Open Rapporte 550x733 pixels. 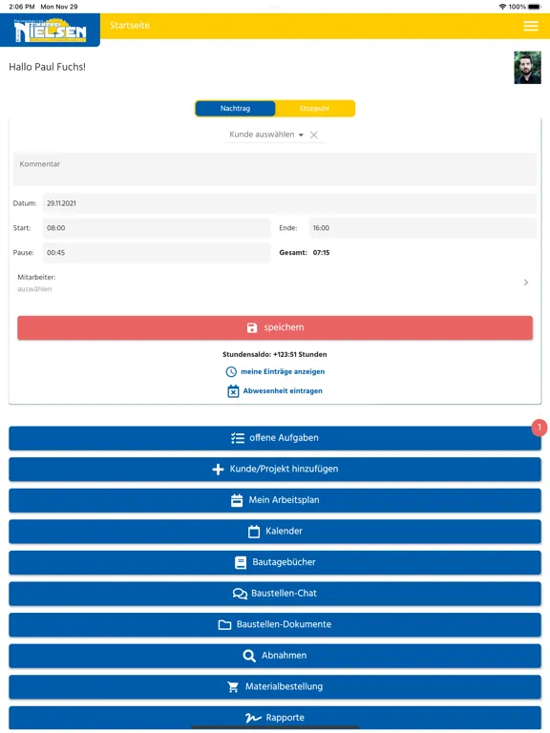pyautogui.click(x=275, y=718)
